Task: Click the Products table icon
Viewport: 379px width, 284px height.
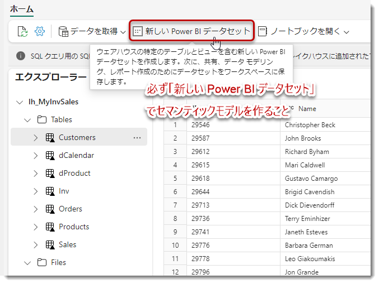Action: [x=50, y=227]
